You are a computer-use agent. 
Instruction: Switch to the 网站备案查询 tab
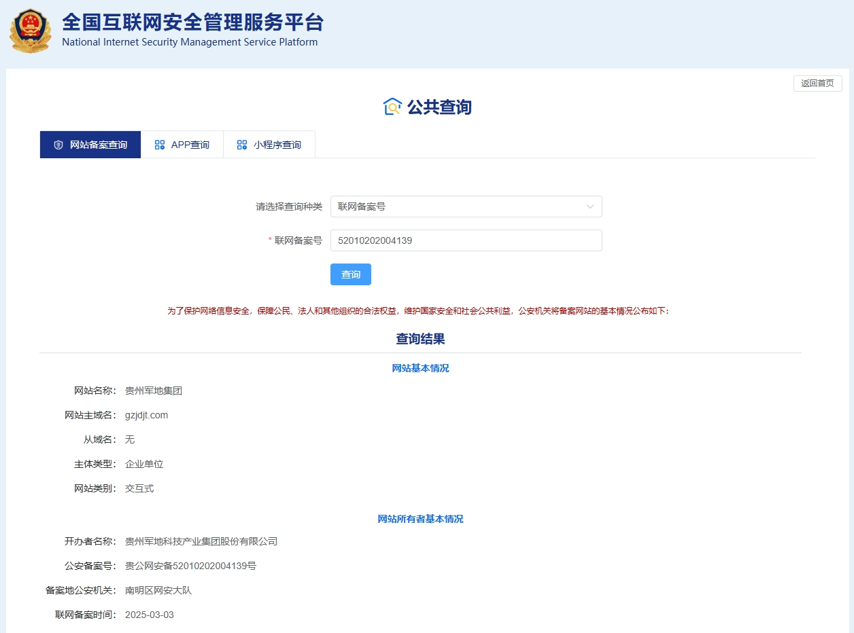coord(90,145)
